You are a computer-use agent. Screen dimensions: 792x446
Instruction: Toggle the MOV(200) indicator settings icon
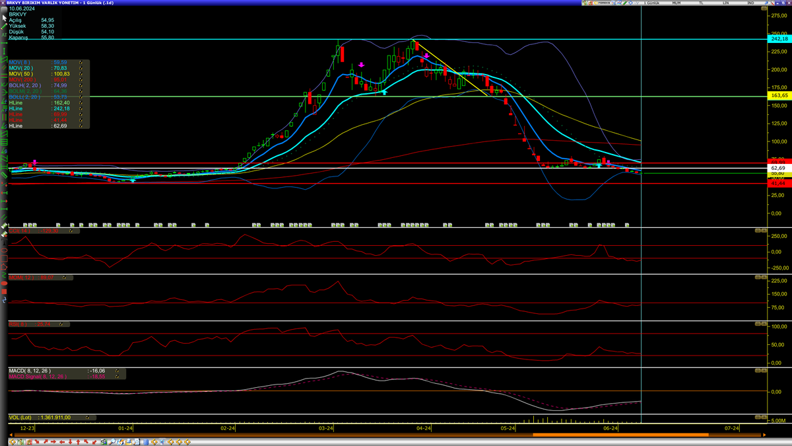click(81, 80)
